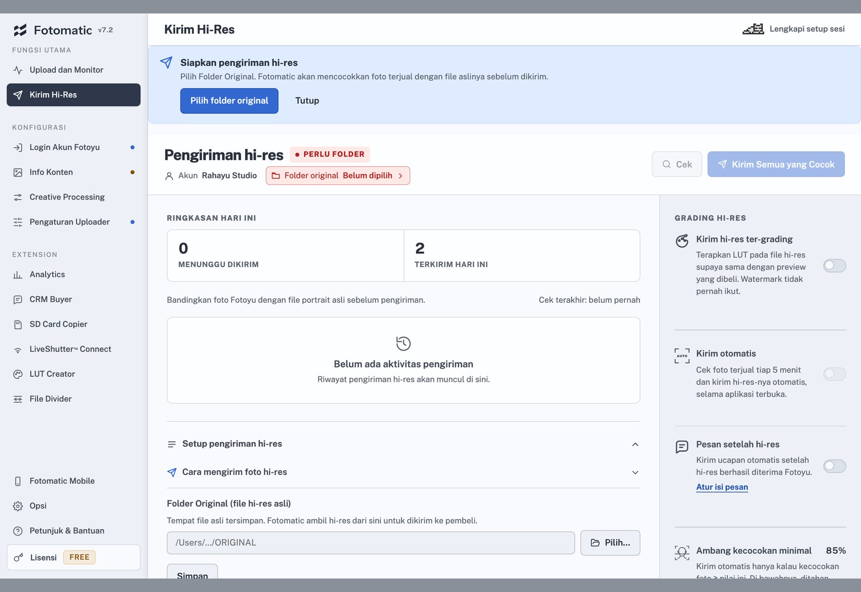The image size is (861, 592).
Task: Click the LiveShutter Connect wifi icon
Action: click(x=18, y=349)
